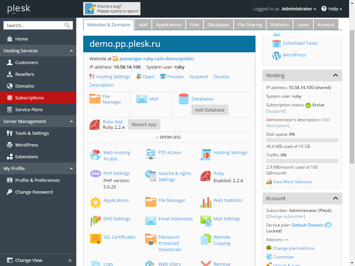The height and width of the screenshot is (266, 355).
Task: Open the DNS Settings icon
Action: click(96, 220)
